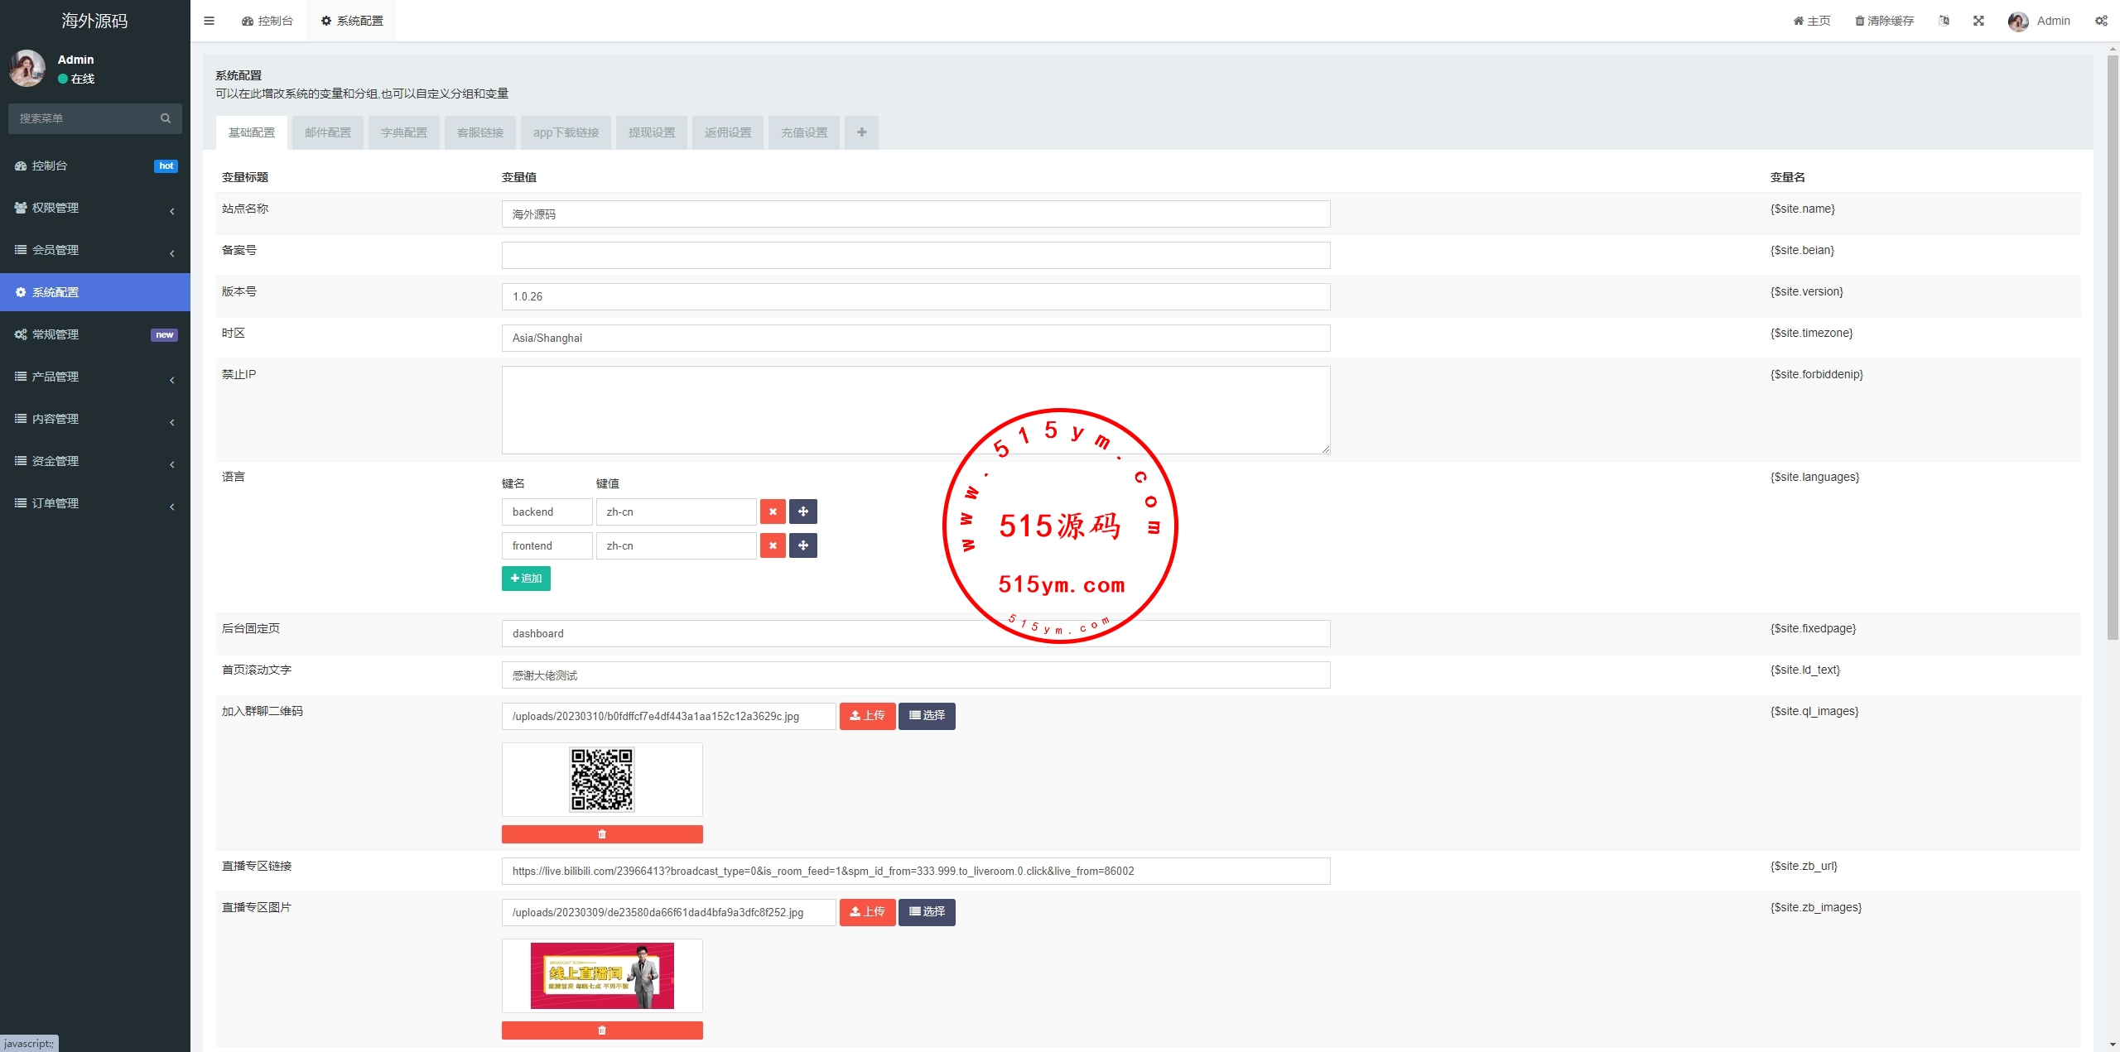
Task: Click move handle for frontend language row
Action: coord(803,545)
